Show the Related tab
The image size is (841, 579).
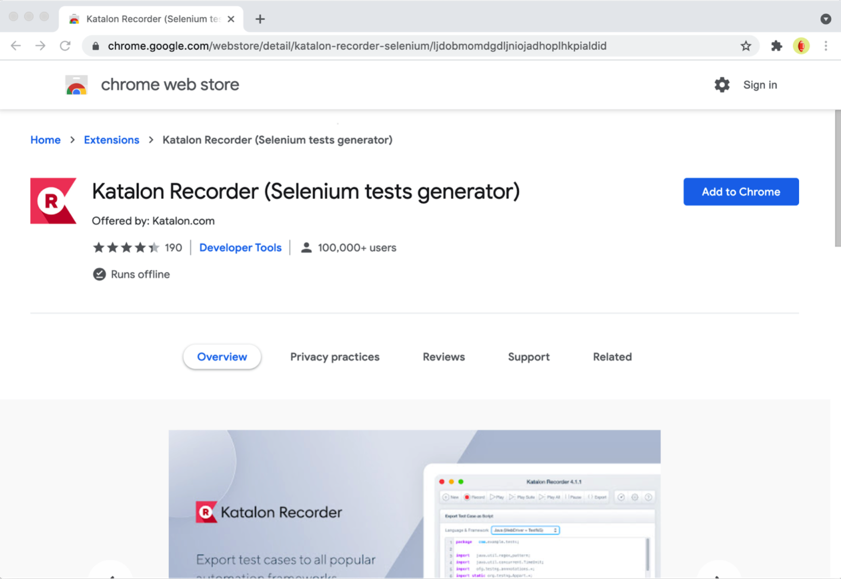612,357
